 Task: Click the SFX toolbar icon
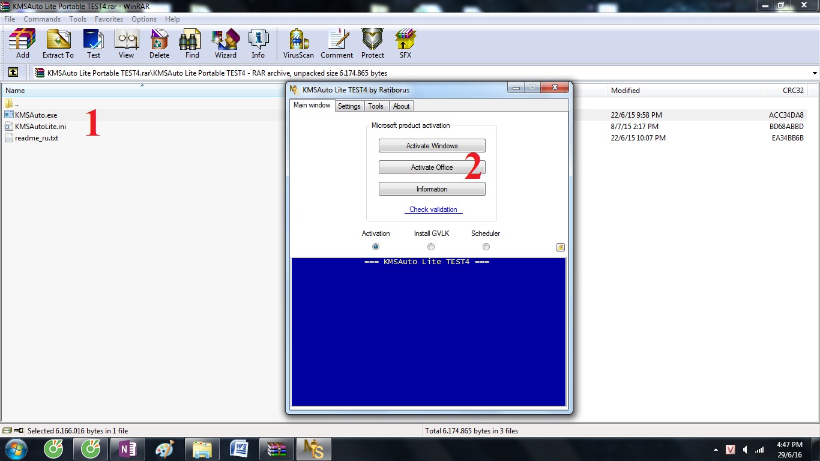(x=406, y=44)
